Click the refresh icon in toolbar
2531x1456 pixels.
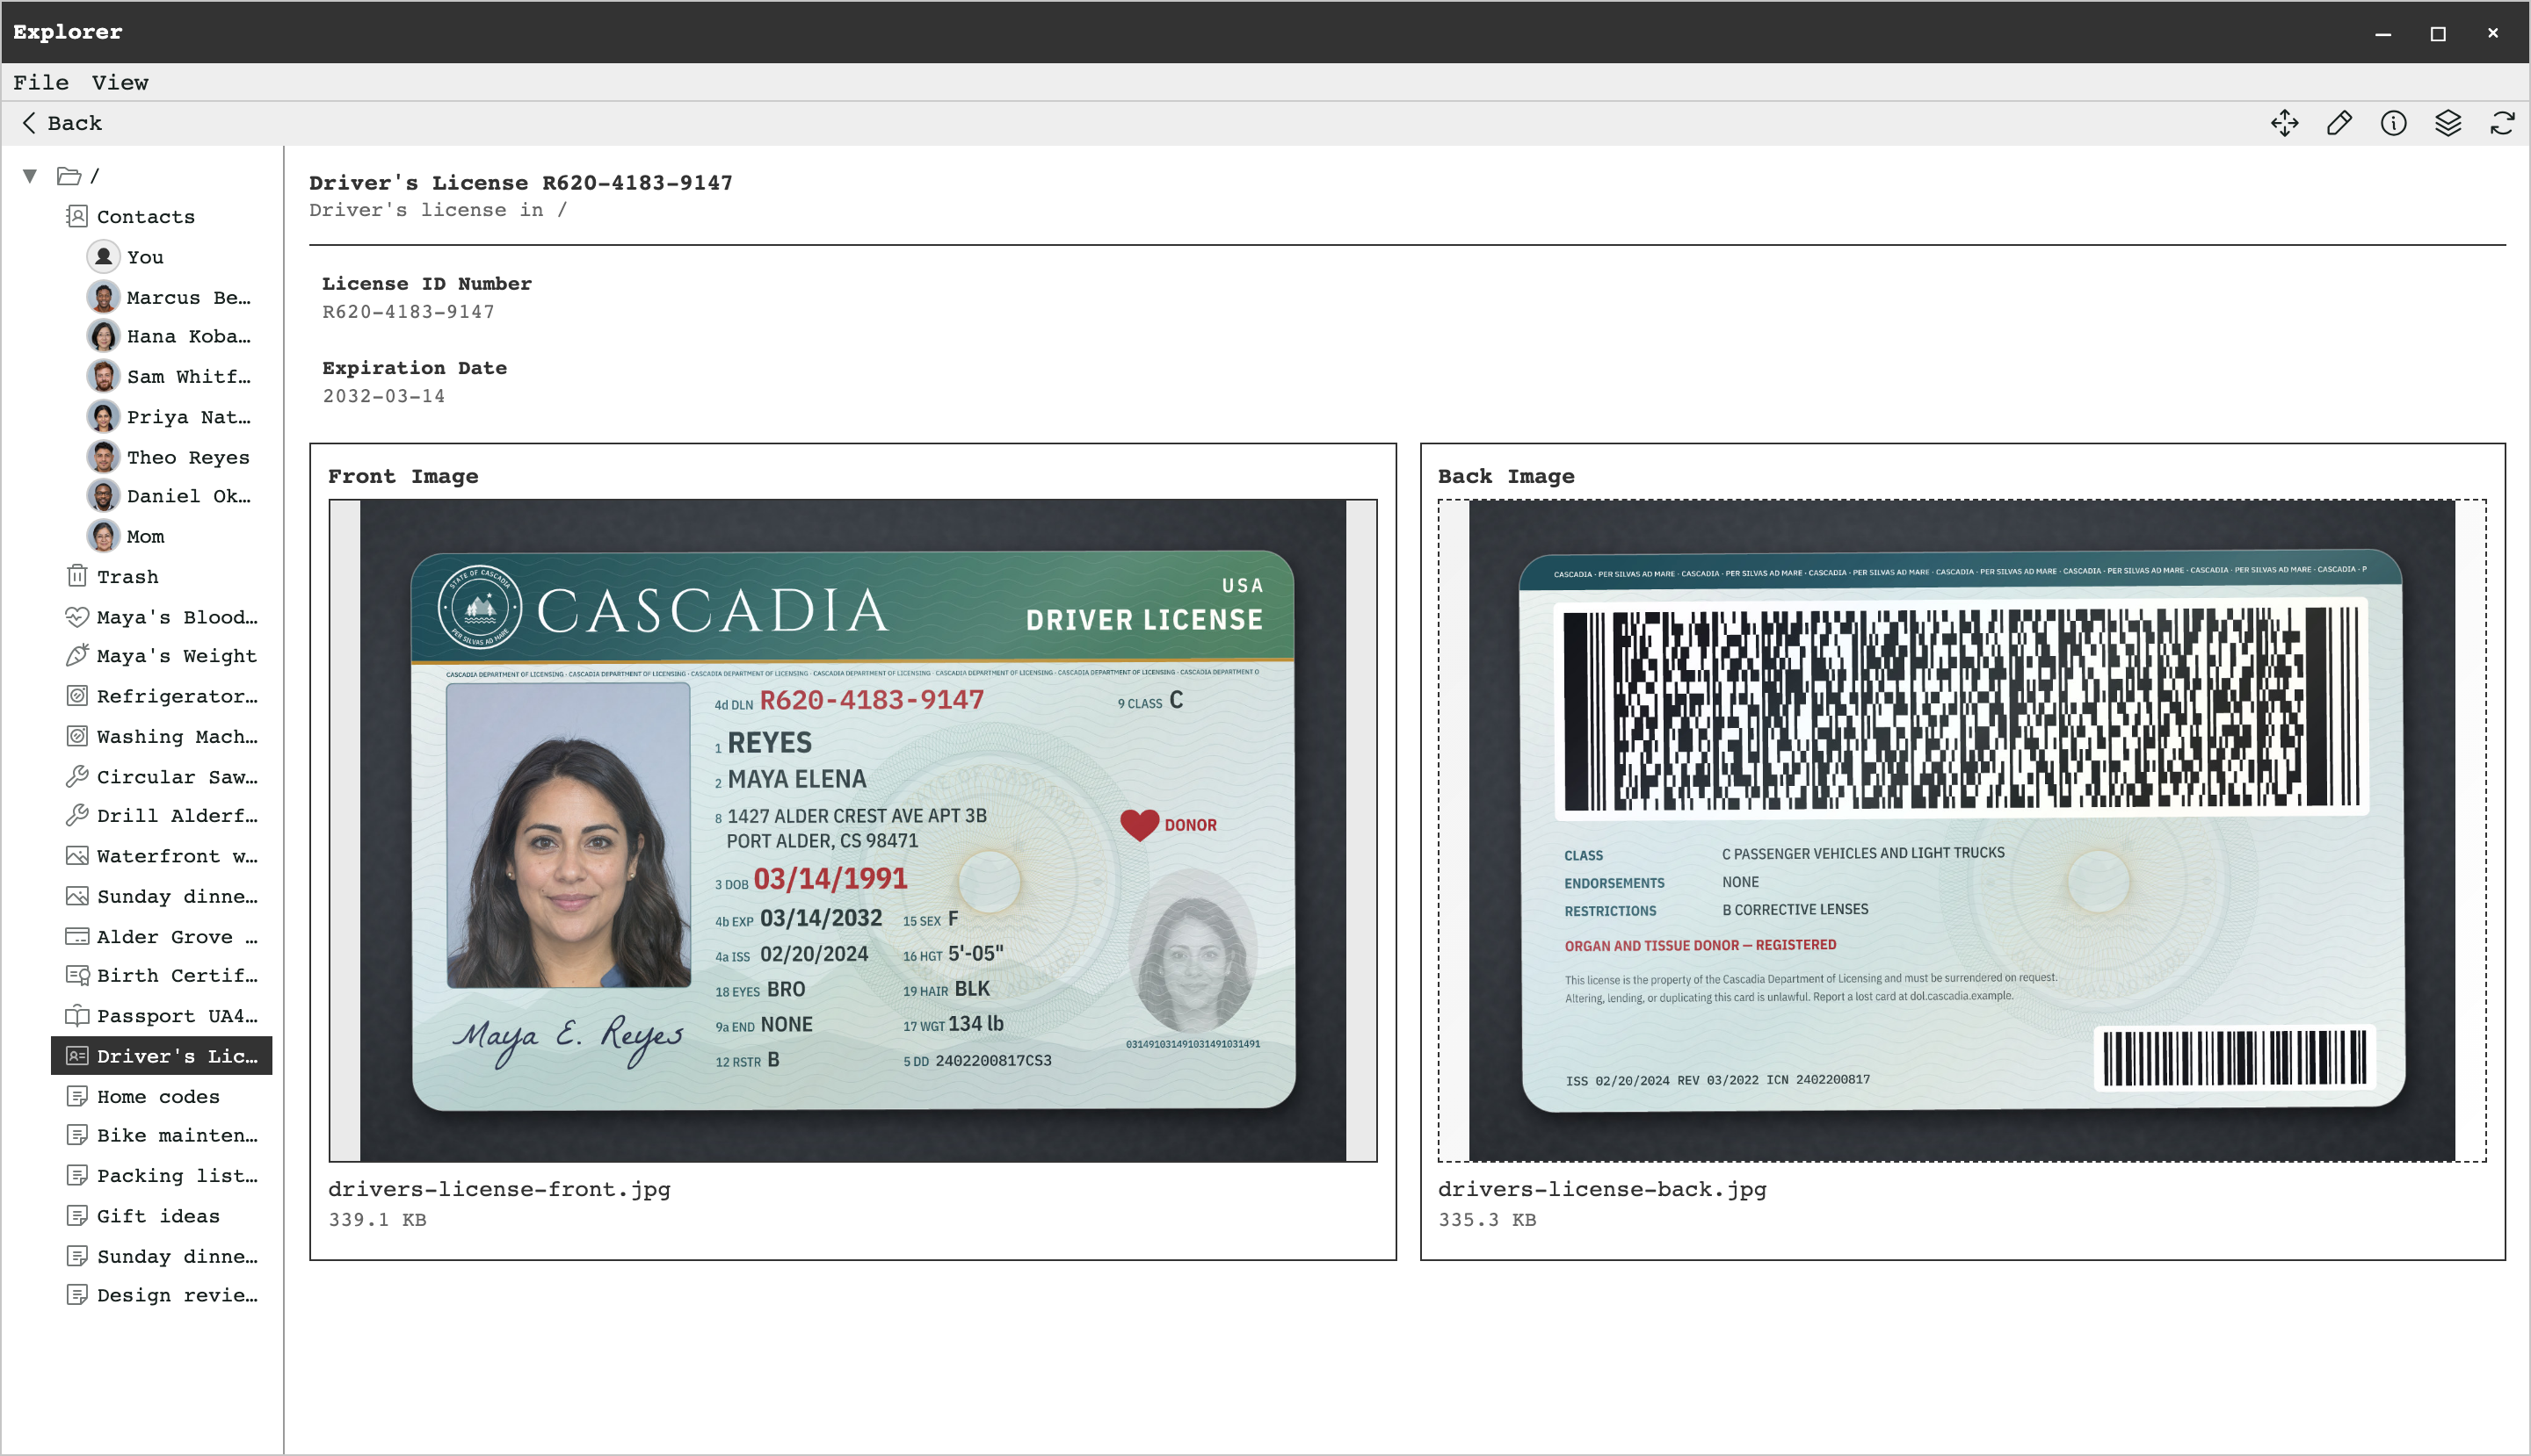pos(2502,123)
